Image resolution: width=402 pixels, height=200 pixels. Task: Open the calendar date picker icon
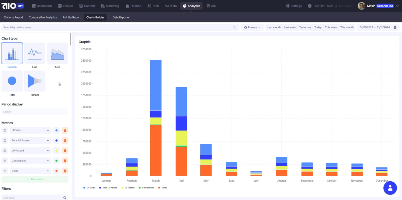(395, 27)
